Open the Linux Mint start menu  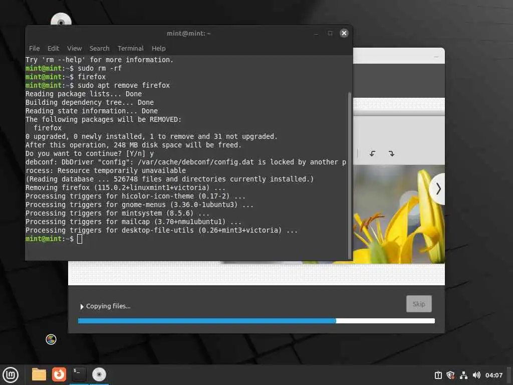click(11, 375)
